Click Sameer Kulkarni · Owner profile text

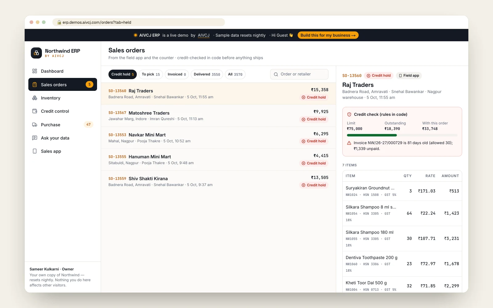coord(51,269)
